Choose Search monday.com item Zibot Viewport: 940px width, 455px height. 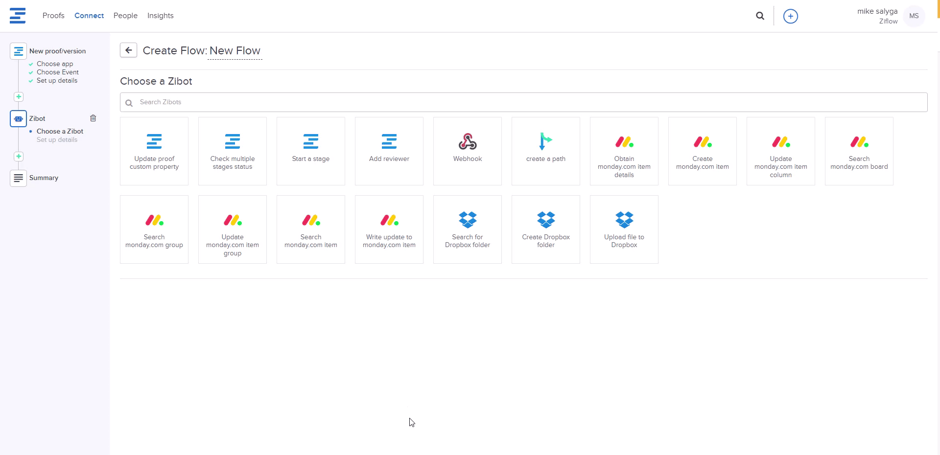311,229
